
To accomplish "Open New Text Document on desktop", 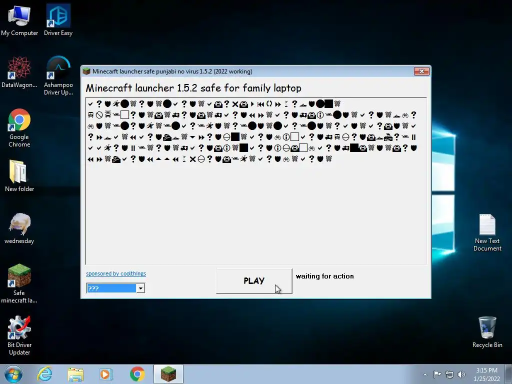I will [487, 232].
